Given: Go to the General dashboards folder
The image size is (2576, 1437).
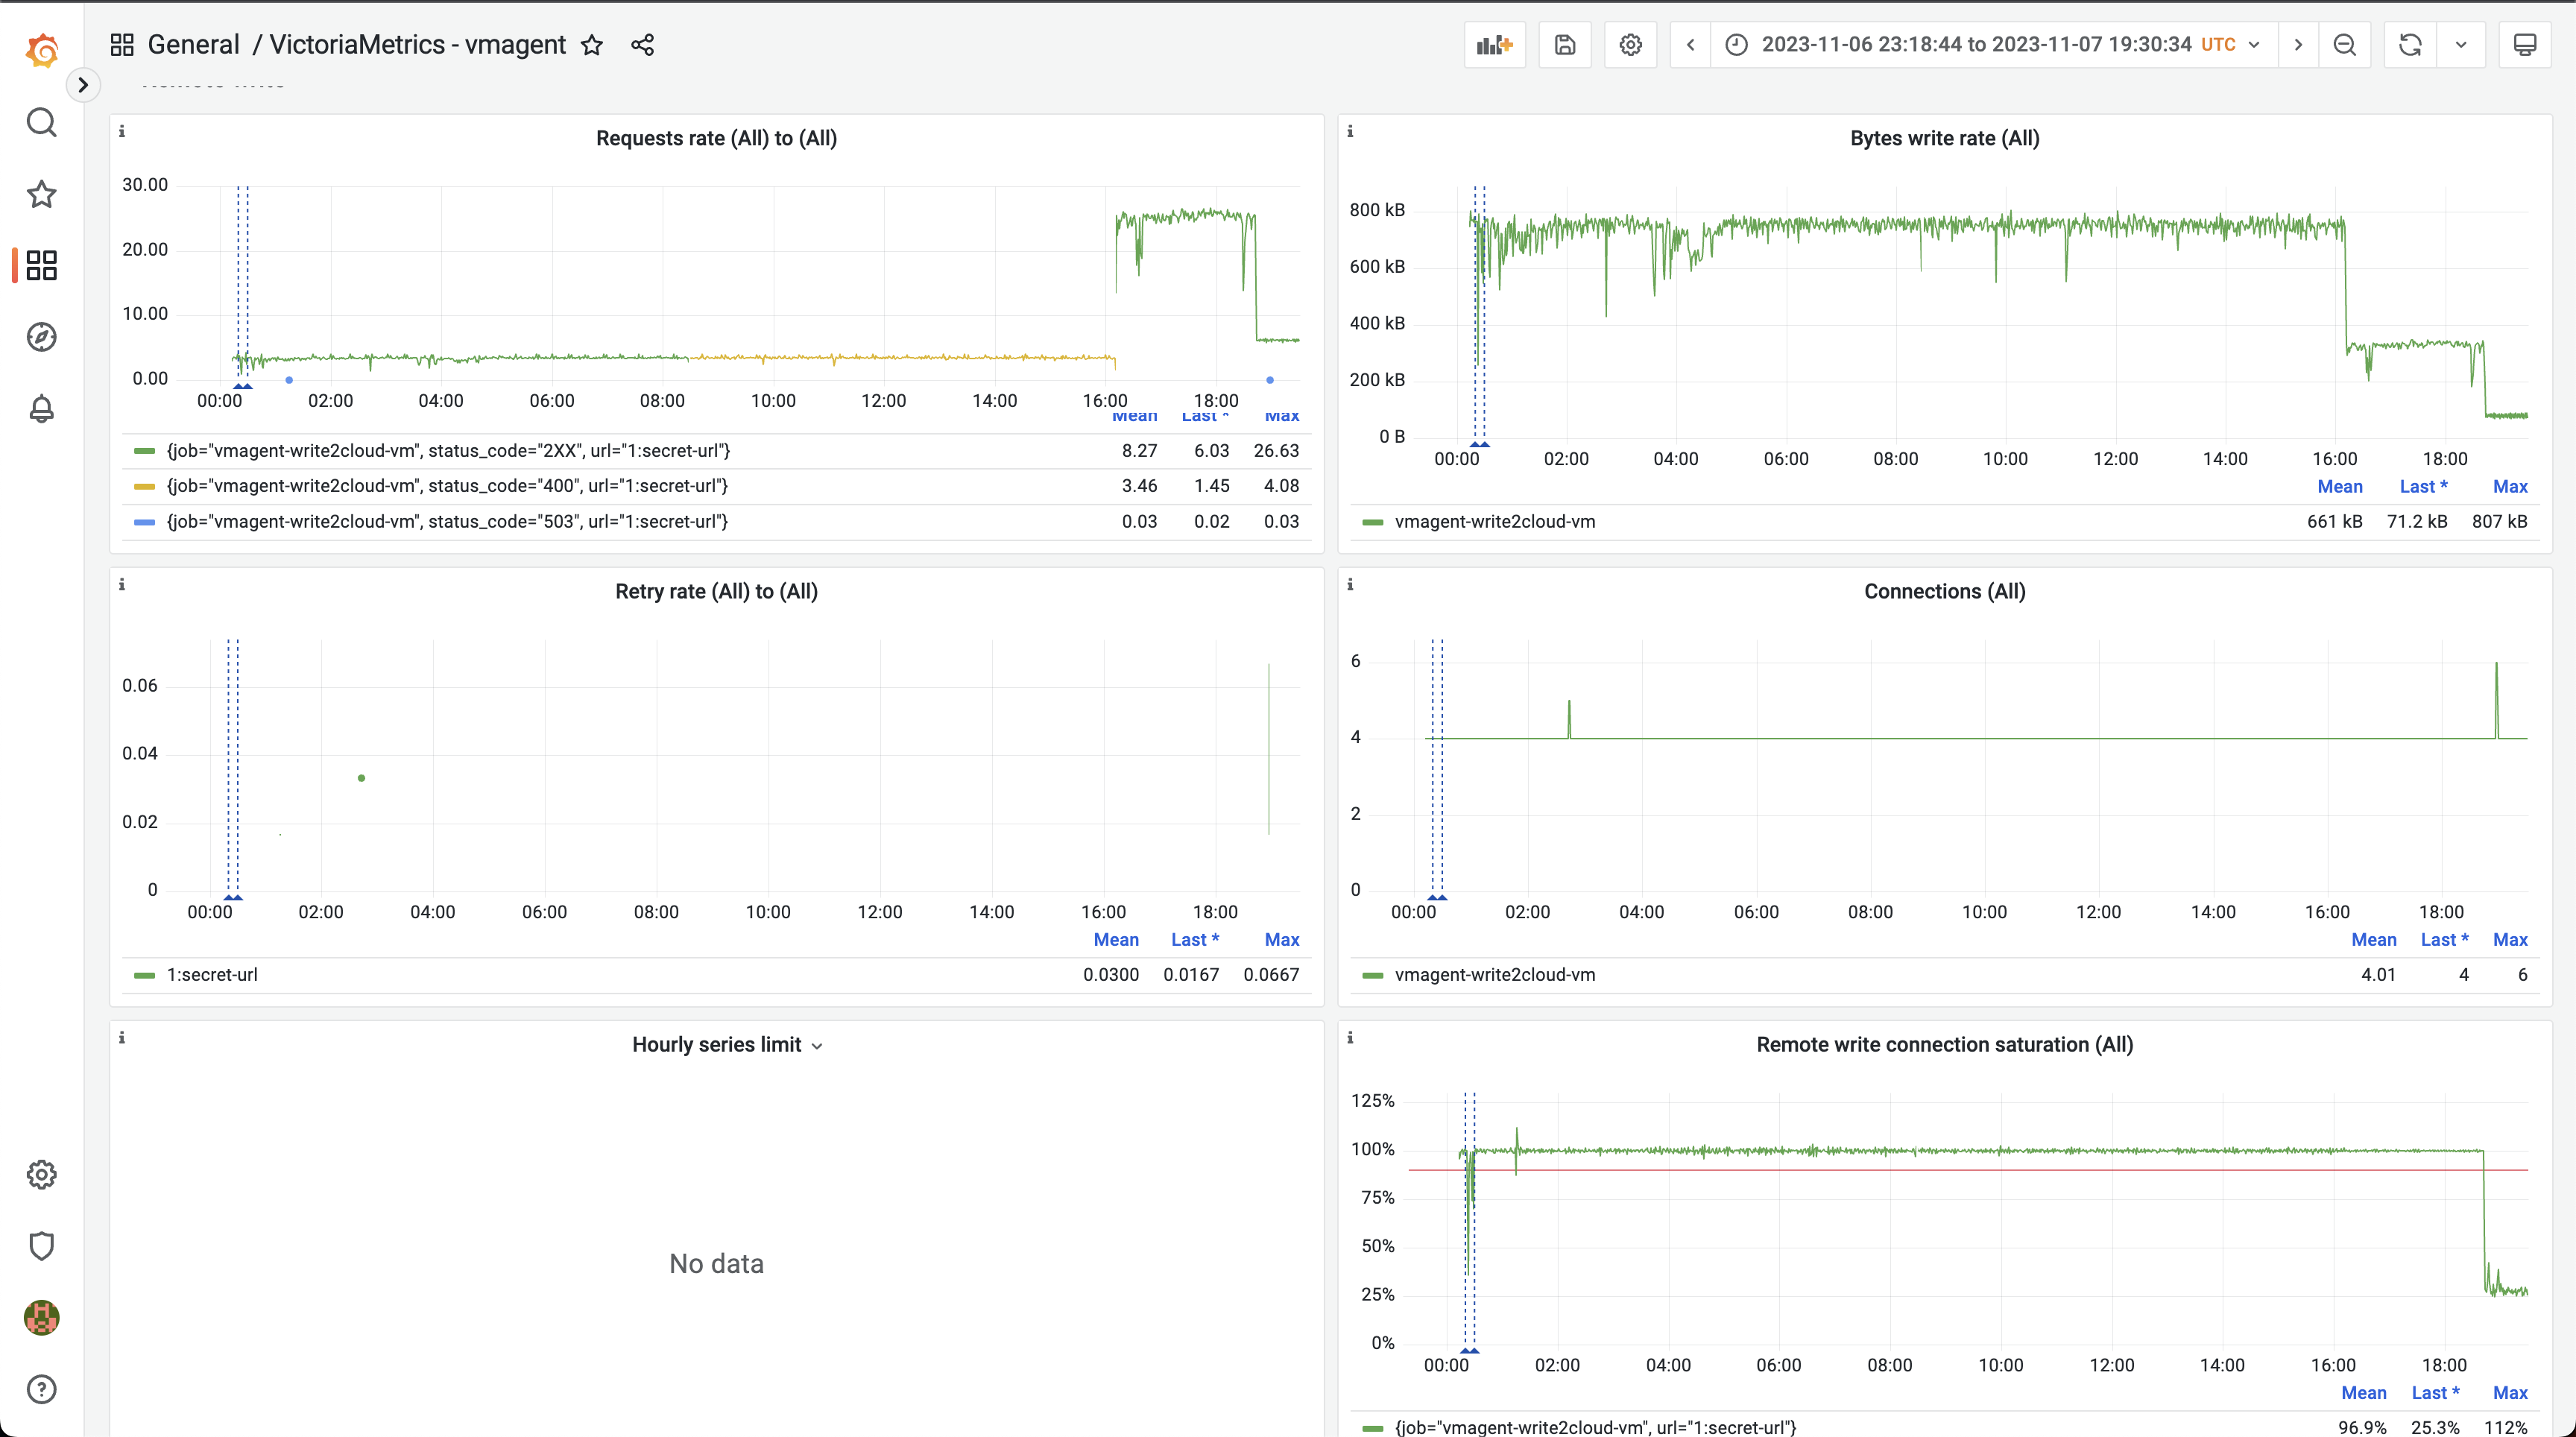Looking at the screenshot, I should (193, 44).
